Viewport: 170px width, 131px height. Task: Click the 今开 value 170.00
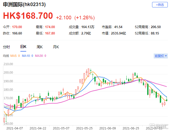click(17, 27)
